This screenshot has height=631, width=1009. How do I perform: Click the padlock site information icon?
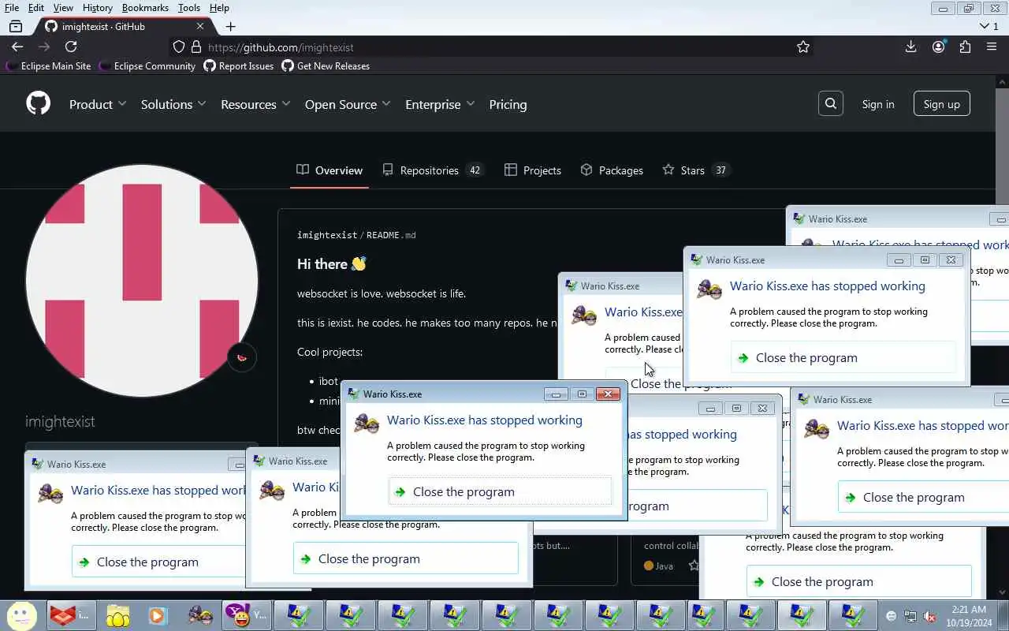click(196, 47)
